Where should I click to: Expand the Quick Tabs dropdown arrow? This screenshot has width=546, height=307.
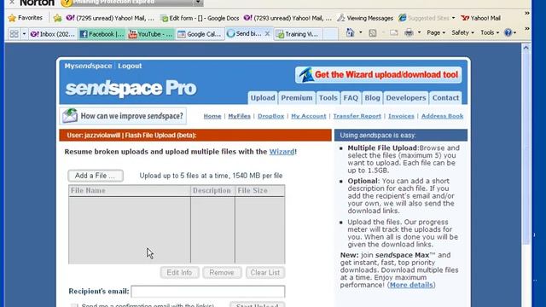coord(24,34)
